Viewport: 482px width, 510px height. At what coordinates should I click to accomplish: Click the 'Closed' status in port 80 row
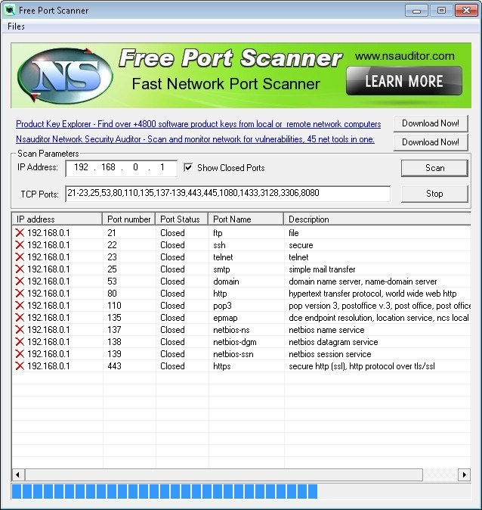click(172, 294)
